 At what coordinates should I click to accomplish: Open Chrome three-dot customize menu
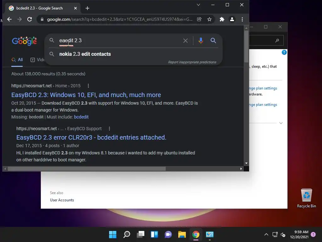coord(242,19)
